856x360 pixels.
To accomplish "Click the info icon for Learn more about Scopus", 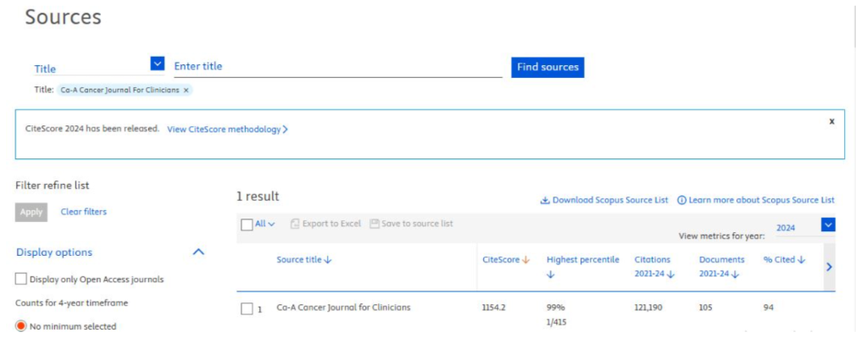I will 681,201.
